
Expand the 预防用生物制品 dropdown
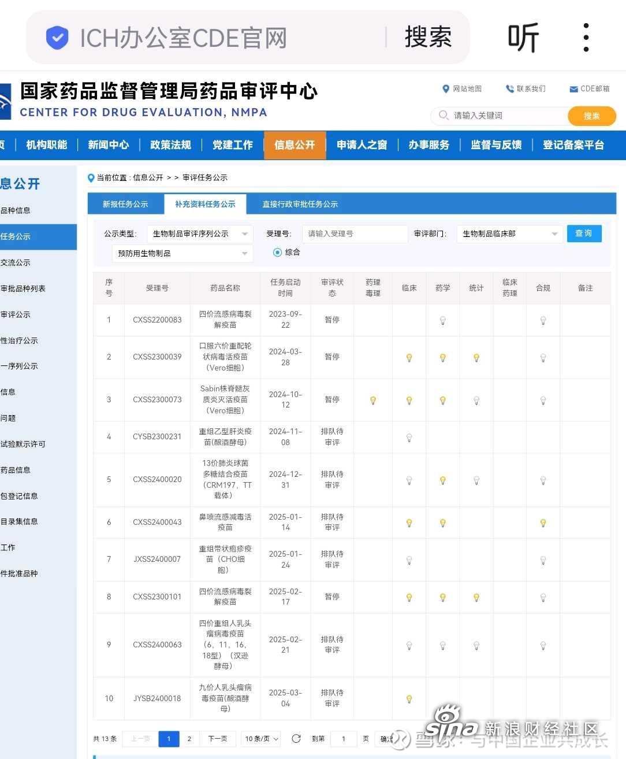point(182,253)
